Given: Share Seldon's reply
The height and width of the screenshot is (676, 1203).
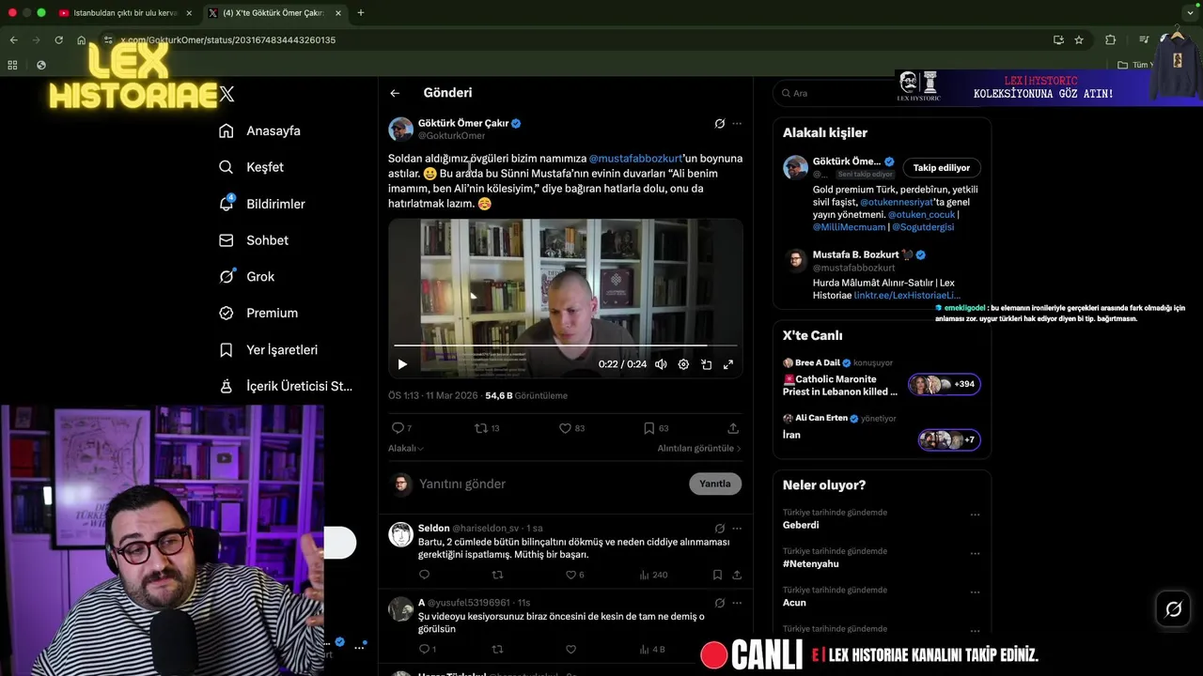Looking at the screenshot, I should (x=737, y=575).
